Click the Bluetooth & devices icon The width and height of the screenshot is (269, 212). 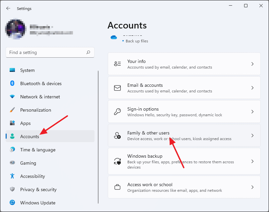point(13,83)
